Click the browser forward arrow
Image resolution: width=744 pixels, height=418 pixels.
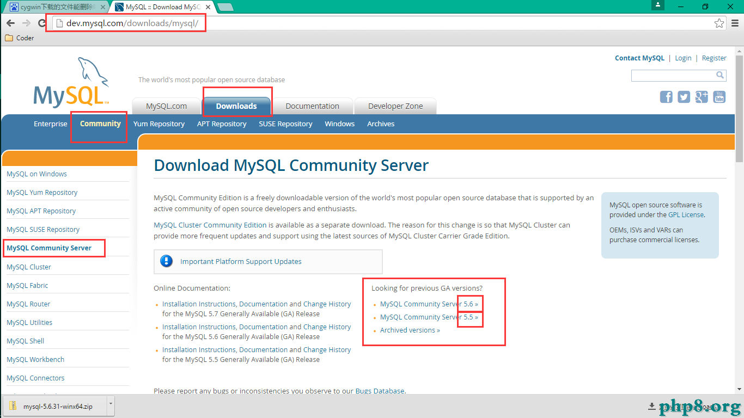pyautogui.click(x=26, y=23)
